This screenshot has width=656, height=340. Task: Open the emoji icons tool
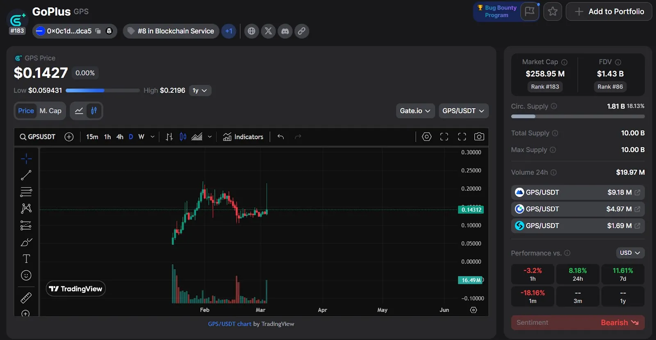click(26, 276)
